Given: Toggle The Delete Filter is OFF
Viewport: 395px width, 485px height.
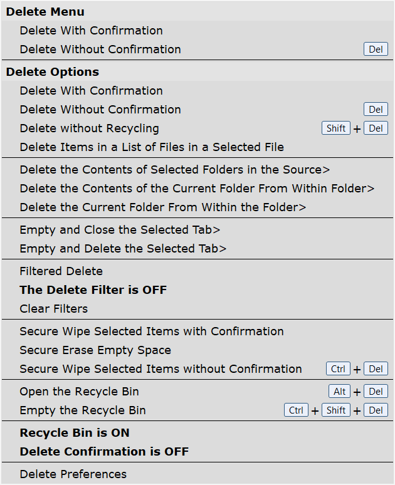Looking at the screenshot, I should coord(93,290).
